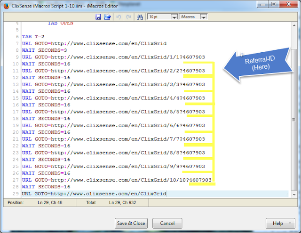Click WAIT SECONDS=16 on line 28
Viewport: 301px width, 233px height.
point(46,187)
